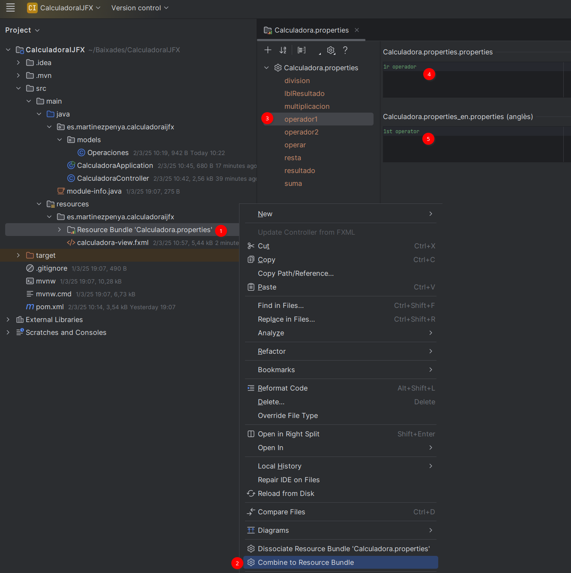
Task: Click the Cut scissors menu item
Action: [263, 246]
